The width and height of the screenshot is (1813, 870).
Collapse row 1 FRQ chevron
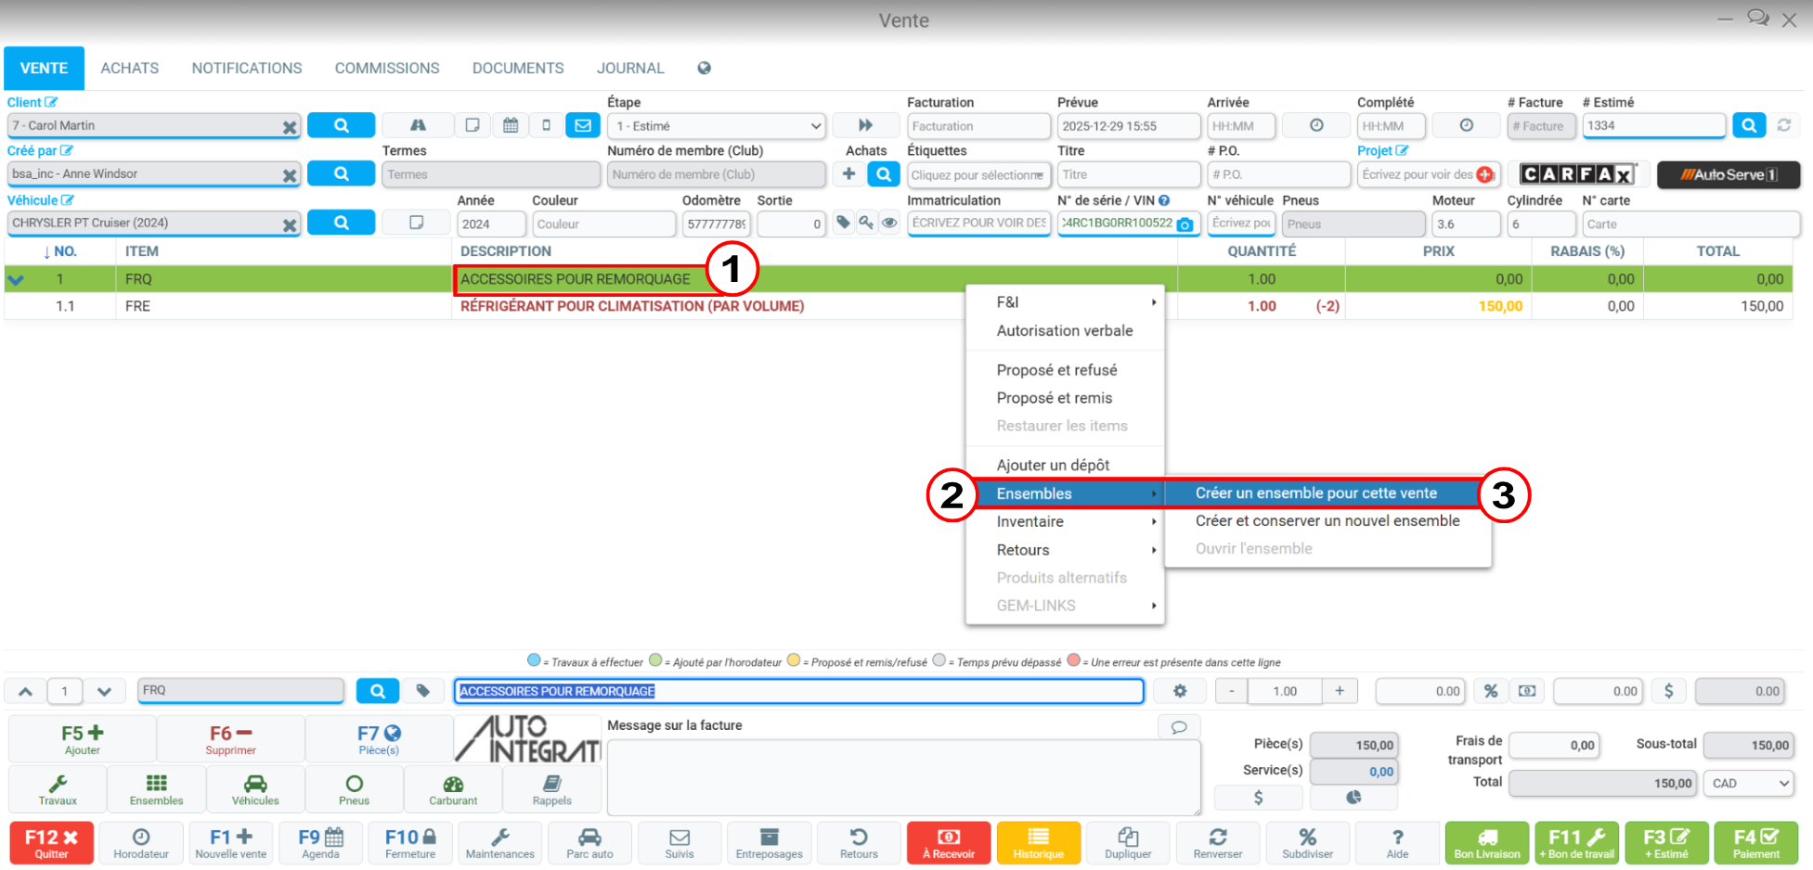tap(16, 279)
